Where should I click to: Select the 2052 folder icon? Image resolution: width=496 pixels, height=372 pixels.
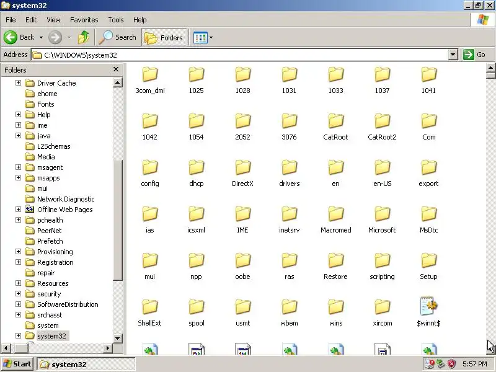242,121
